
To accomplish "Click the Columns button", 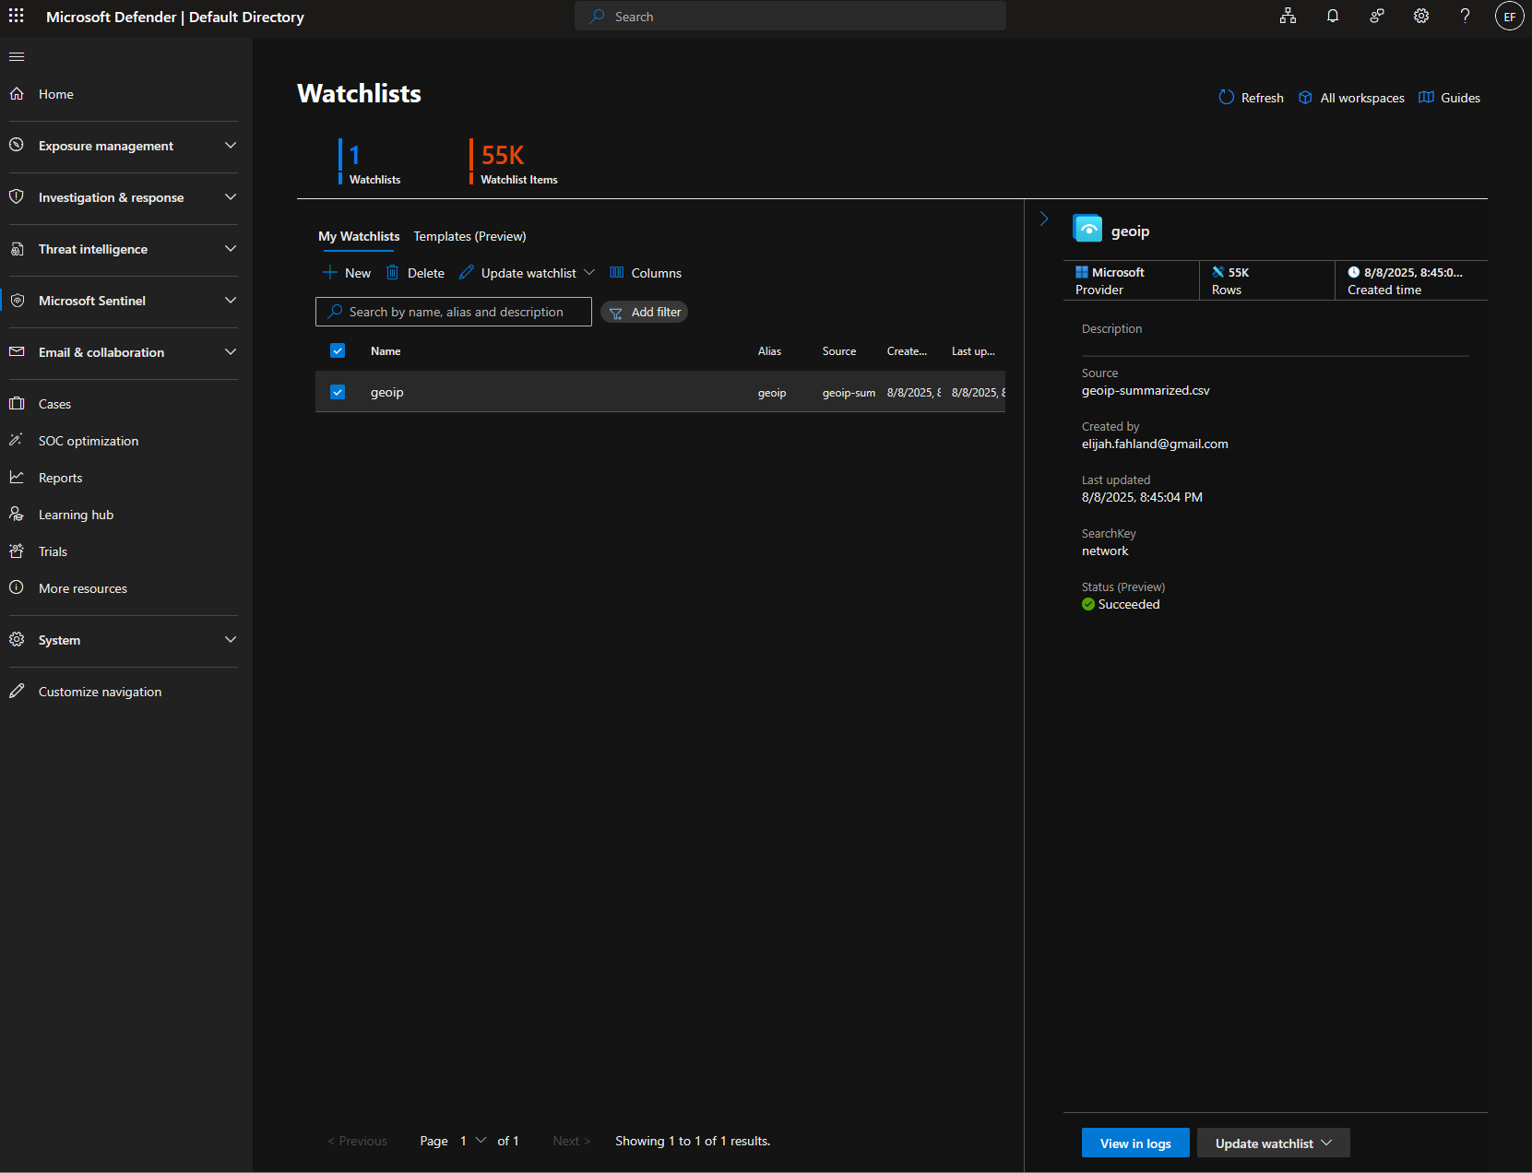I will [646, 273].
